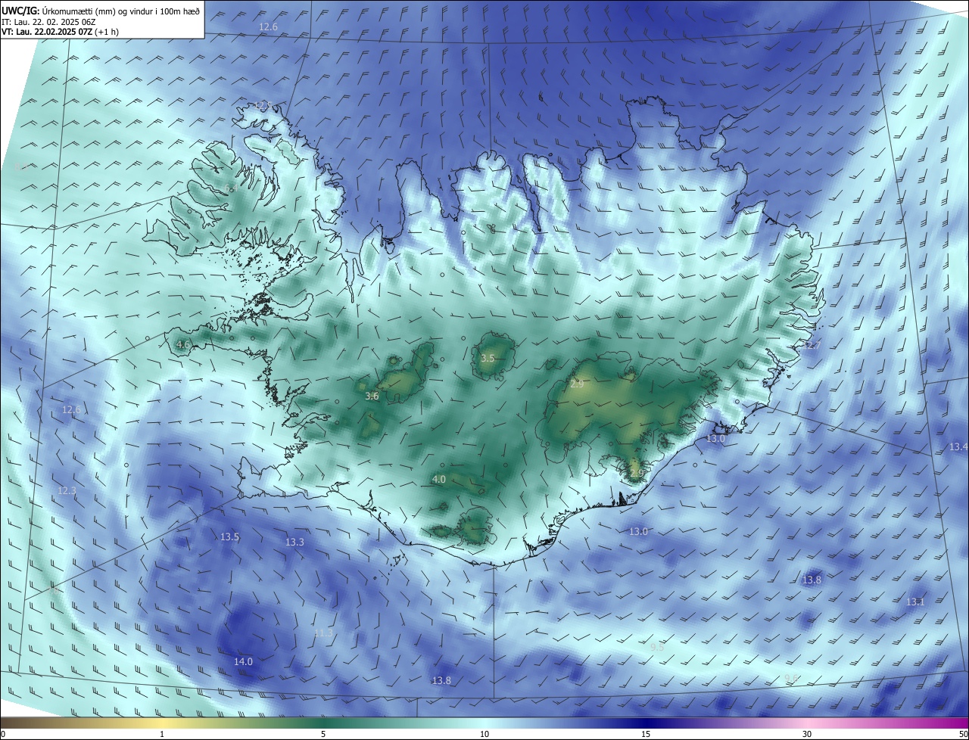Click the '13.1' value label
The height and width of the screenshot is (740, 969).
pyautogui.click(x=916, y=602)
